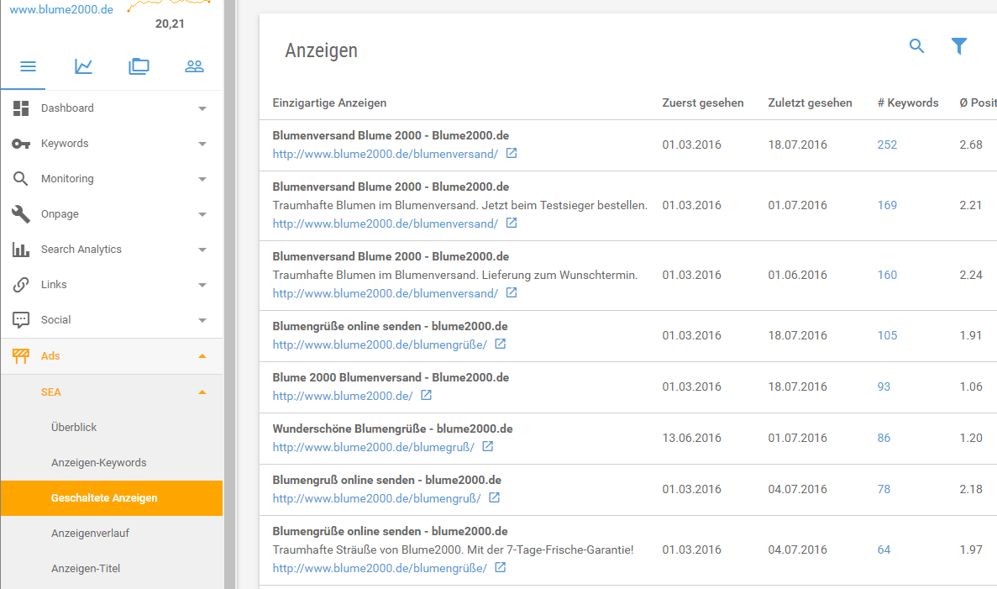Open the blumegruß/ URL link
This screenshot has width=997, height=589.
[x=373, y=447]
